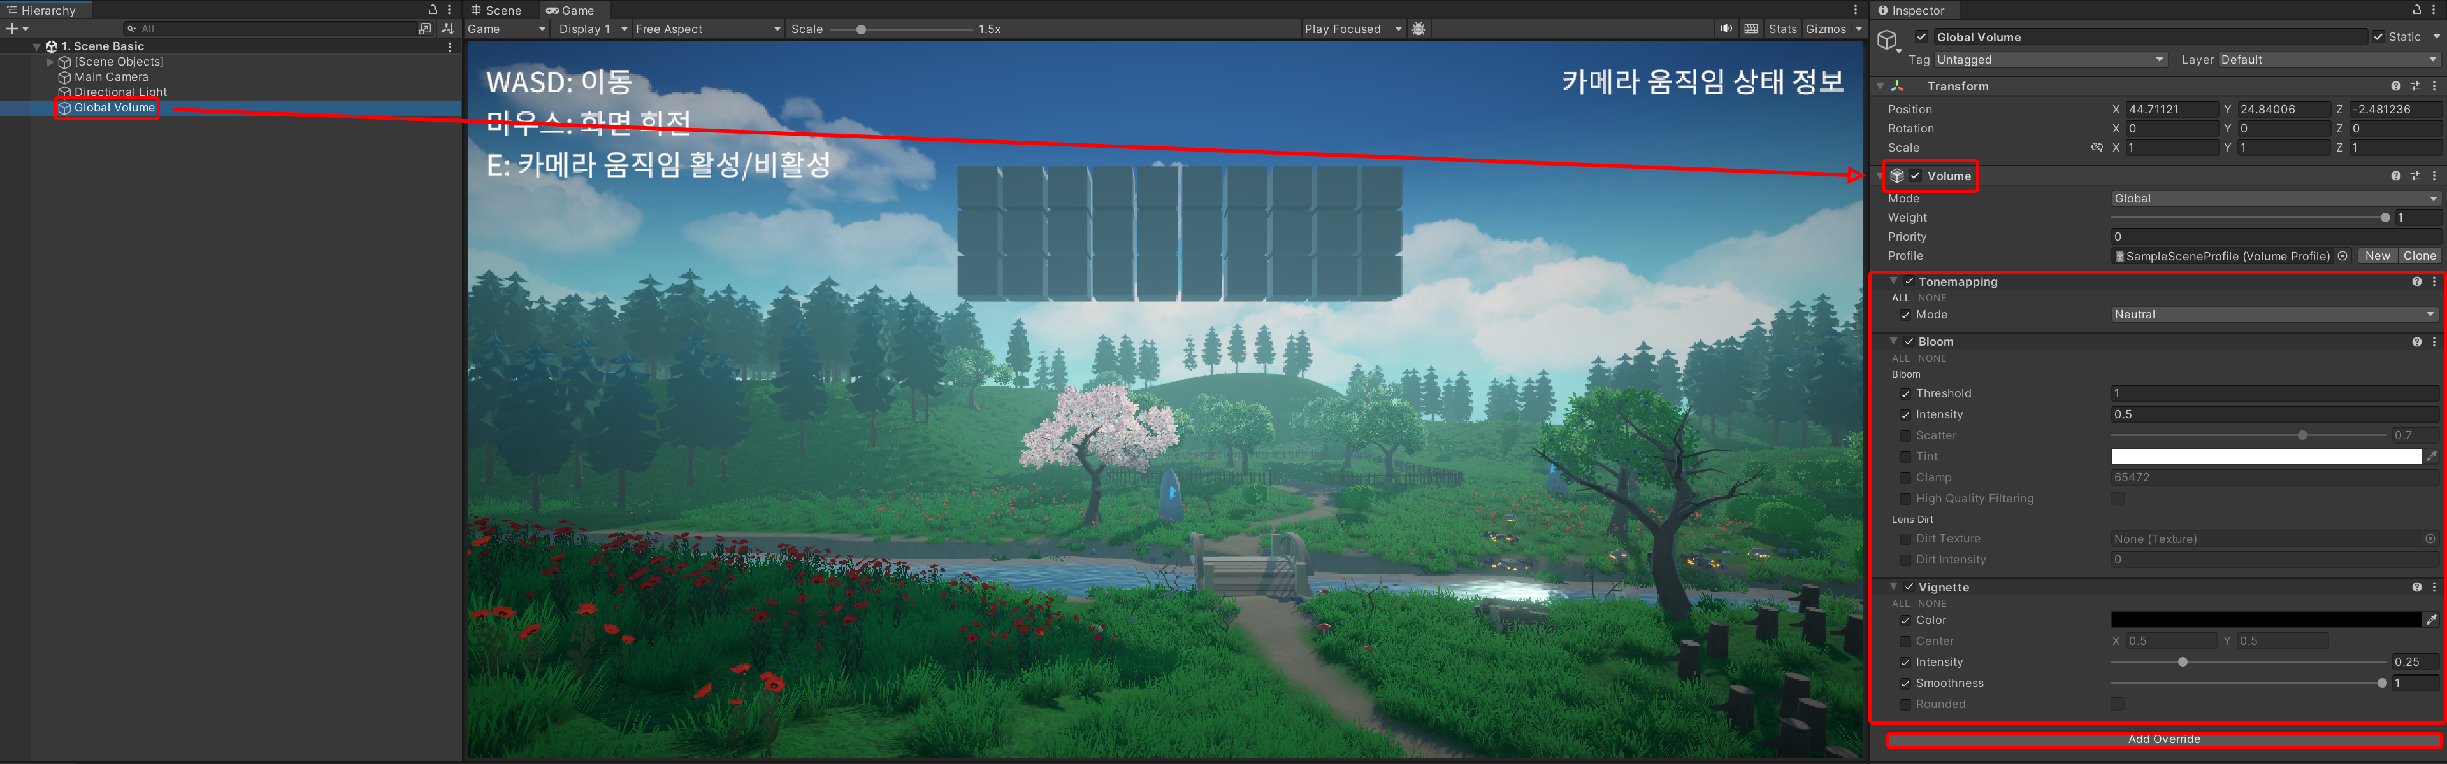This screenshot has width=2447, height=764.
Task: Expand the [Scene Objects] tree item
Action: pos(50,62)
